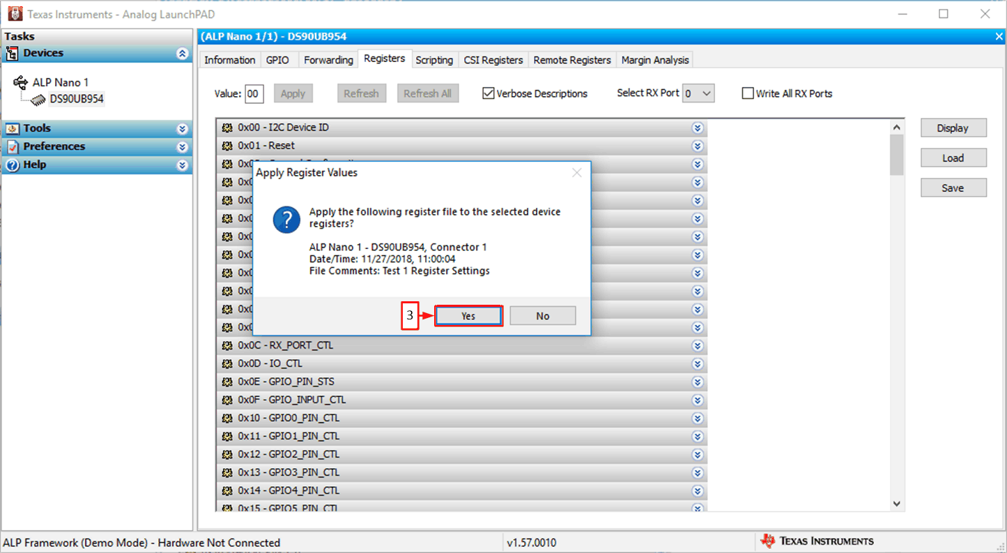Click the Analog LaunchPAD app icon in title bar

pyautogui.click(x=15, y=14)
